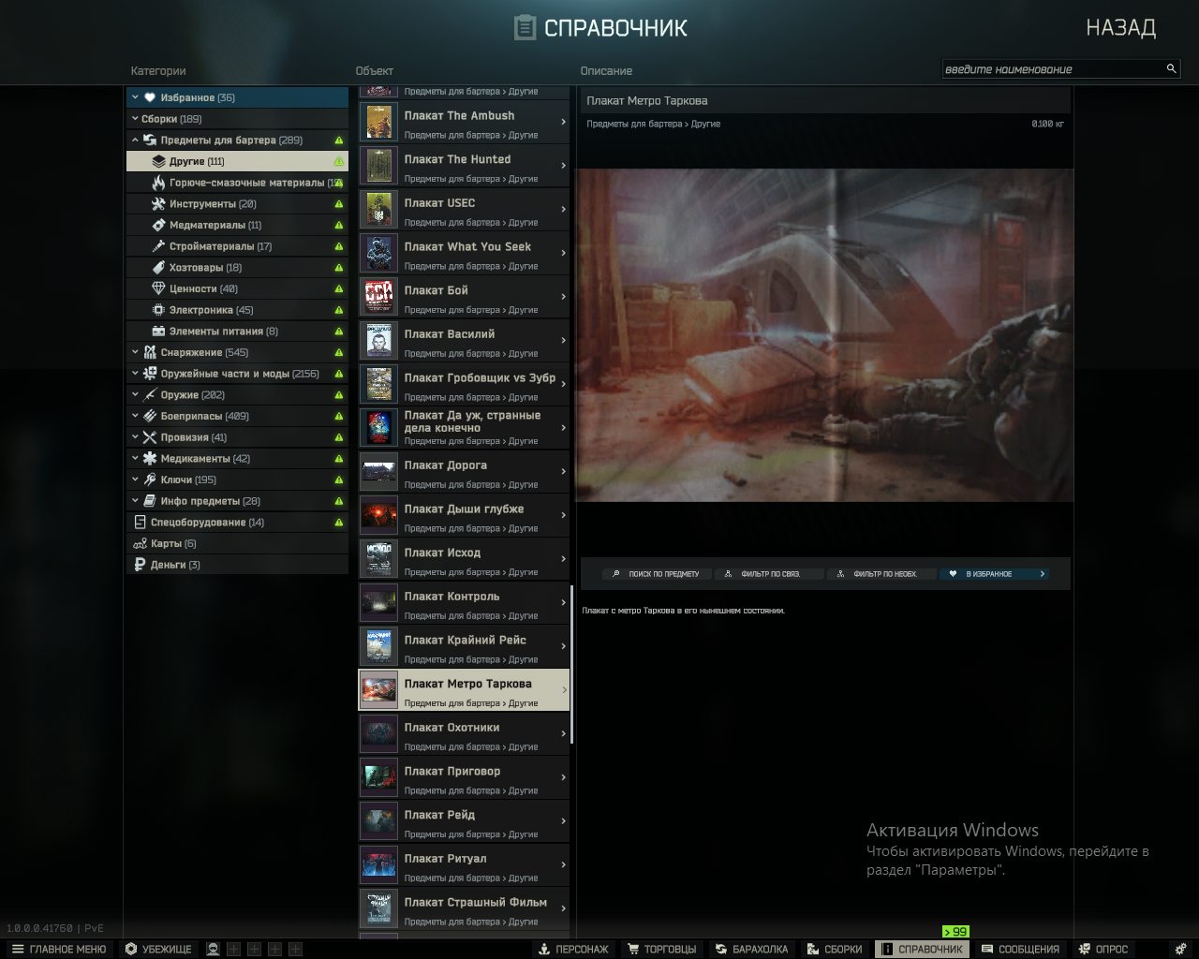Click the fork and knife icon beside Провизия
The width and height of the screenshot is (1199, 959).
click(149, 437)
